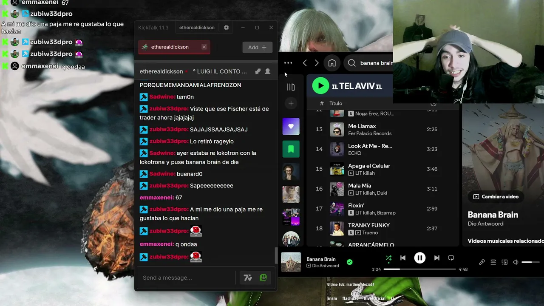Focus the Send a message field
544x306 pixels.
point(187,278)
